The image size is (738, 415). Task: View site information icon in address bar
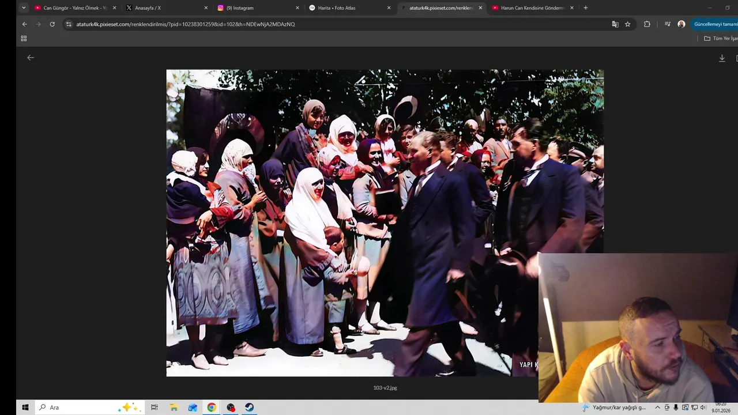[69, 24]
